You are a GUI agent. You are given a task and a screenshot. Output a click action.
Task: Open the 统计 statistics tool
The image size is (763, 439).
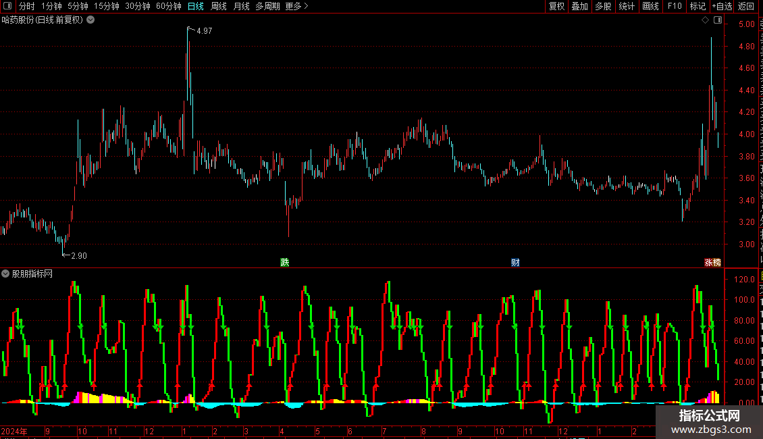click(627, 6)
